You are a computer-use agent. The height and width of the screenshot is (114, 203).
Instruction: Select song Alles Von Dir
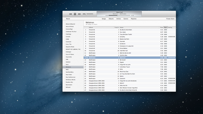pyautogui.click(x=124, y=85)
